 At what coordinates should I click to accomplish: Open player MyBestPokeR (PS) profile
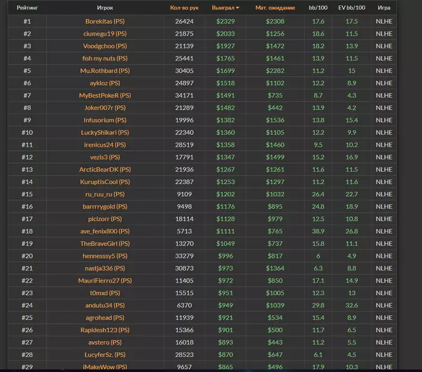tap(105, 95)
